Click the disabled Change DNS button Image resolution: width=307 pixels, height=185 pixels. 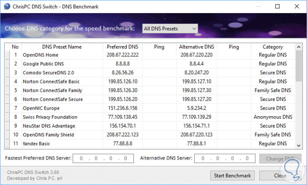280,159
